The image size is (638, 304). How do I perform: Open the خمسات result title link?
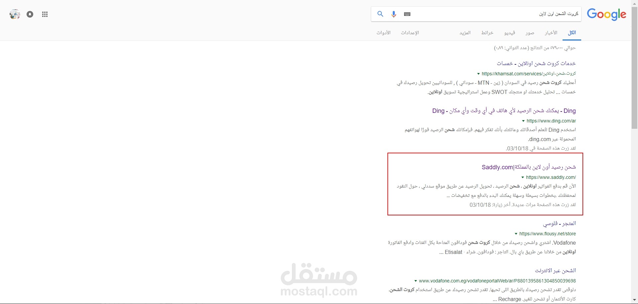tap(536, 63)
